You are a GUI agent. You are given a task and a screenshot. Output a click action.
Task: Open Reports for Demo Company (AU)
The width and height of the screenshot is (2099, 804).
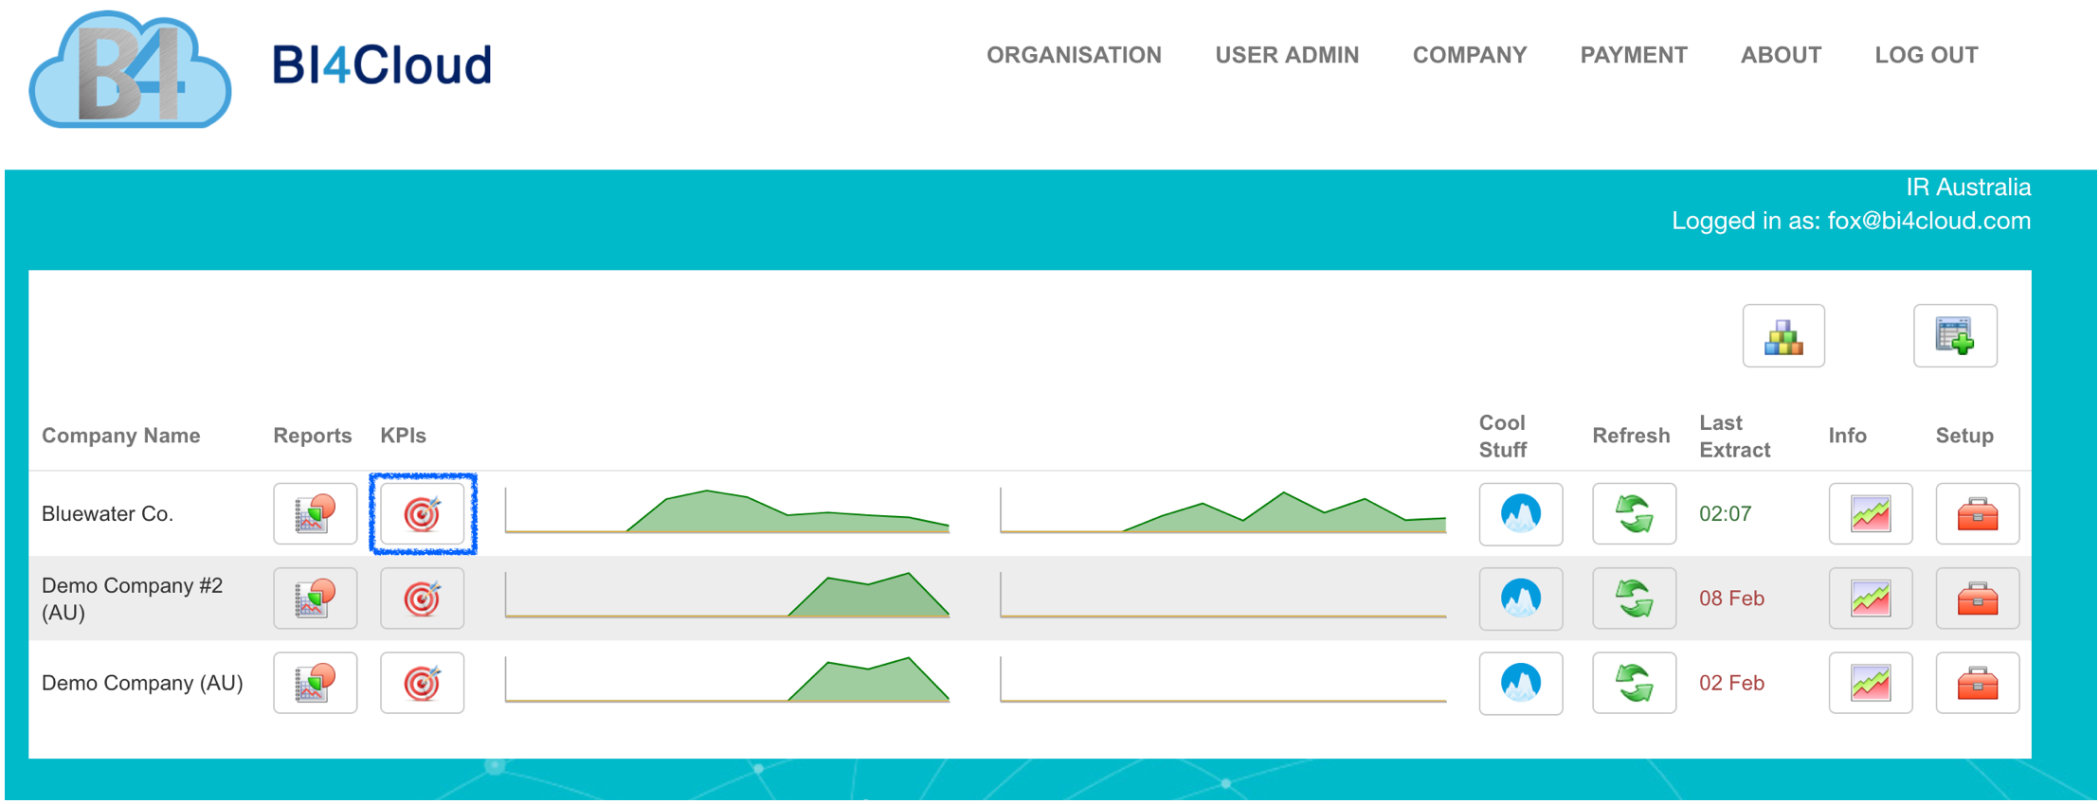click(x=315, y=682)
